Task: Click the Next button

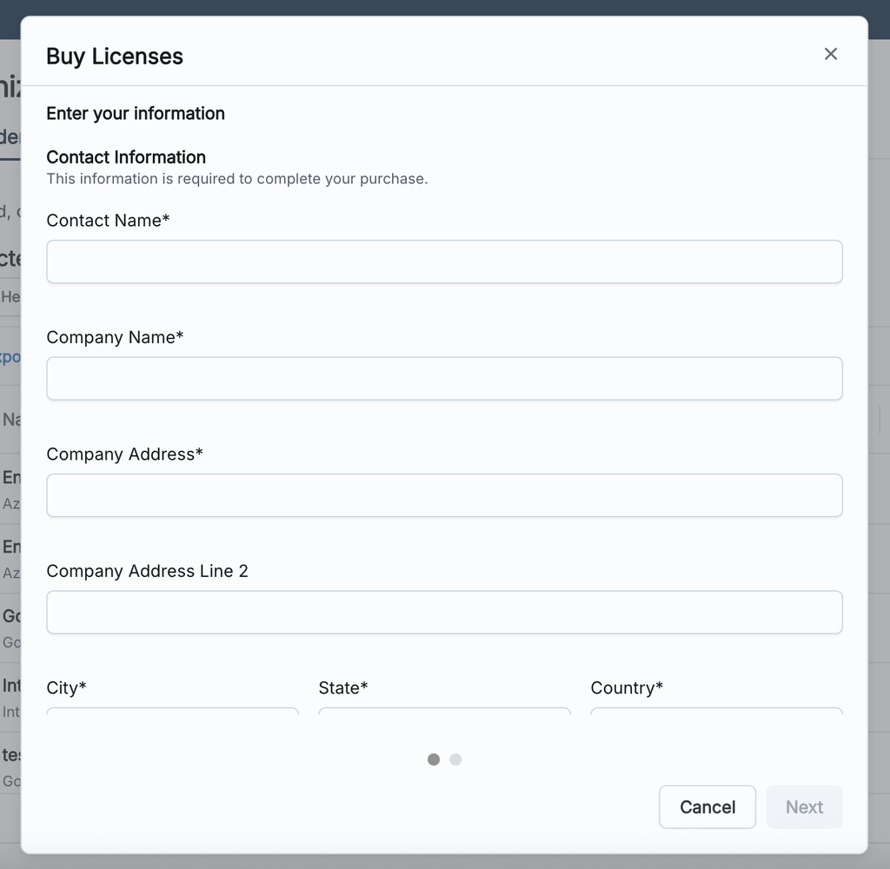Action: pyautogui.click(x=804, y=807)
